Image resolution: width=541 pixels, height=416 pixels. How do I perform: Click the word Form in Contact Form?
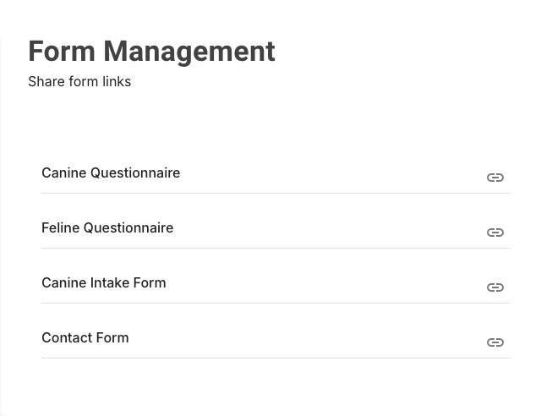pyautogui.click(x=112, y=337)
